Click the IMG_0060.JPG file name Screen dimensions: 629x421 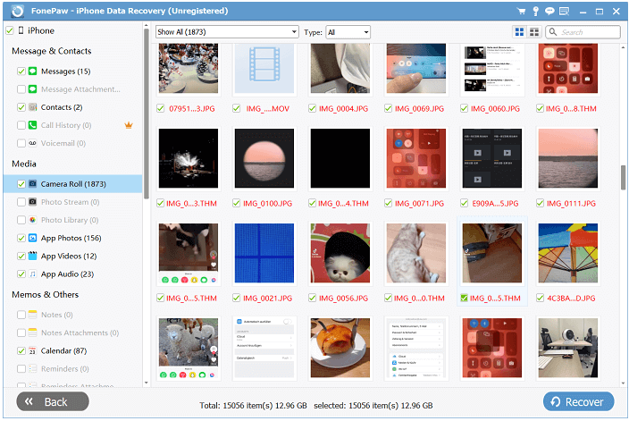click(x=495, y=109)
